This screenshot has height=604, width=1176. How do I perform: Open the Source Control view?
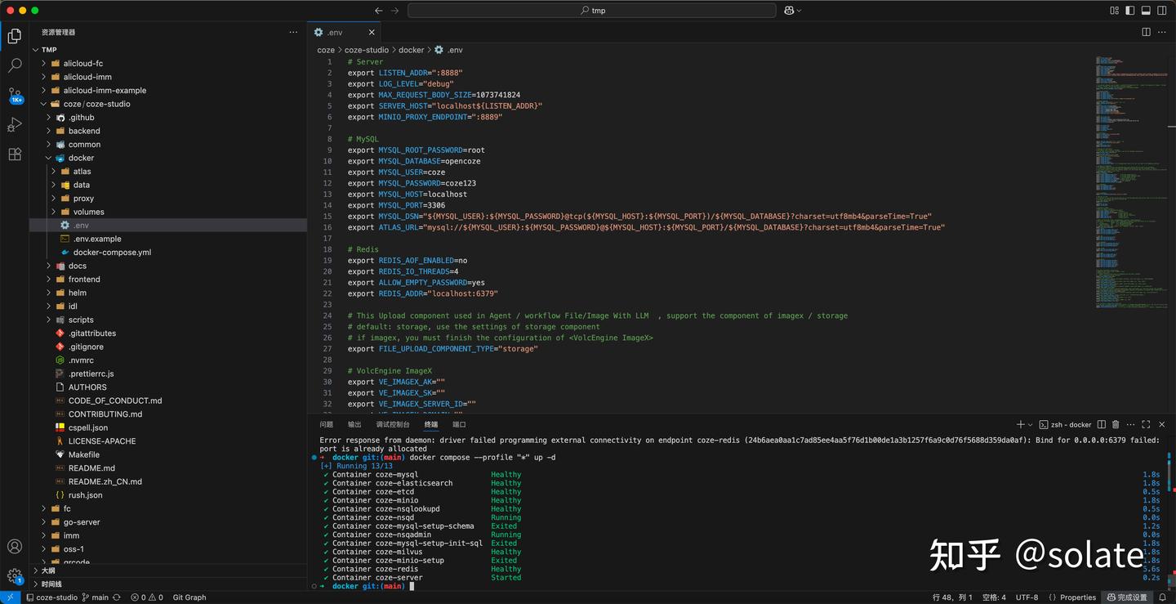point(15,95)
